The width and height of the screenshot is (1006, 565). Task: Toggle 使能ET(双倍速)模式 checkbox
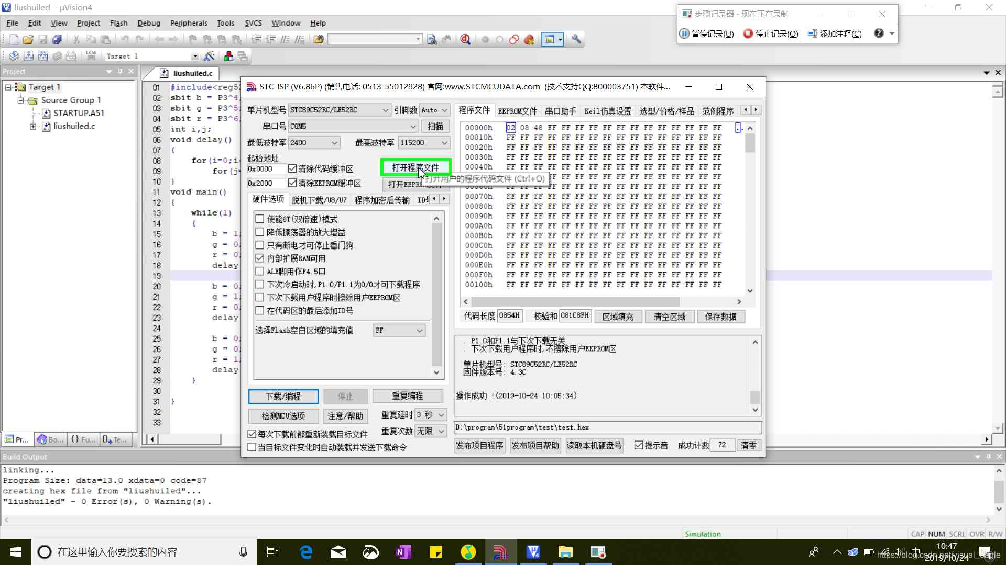(x=260, y=219)
